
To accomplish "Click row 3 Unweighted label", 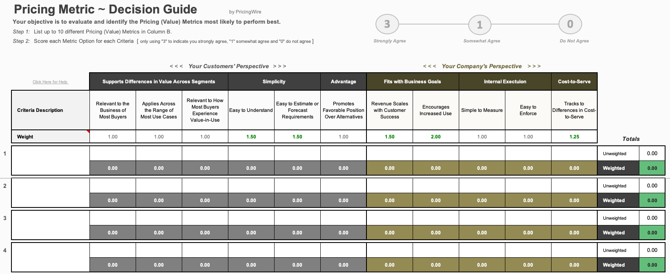I will point(618,218).
